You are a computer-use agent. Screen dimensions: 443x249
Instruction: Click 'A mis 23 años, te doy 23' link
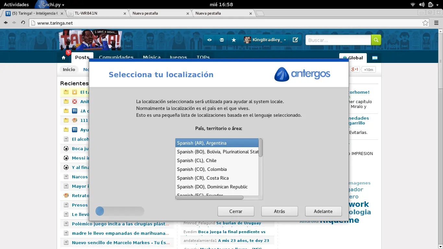pos(244,241)
